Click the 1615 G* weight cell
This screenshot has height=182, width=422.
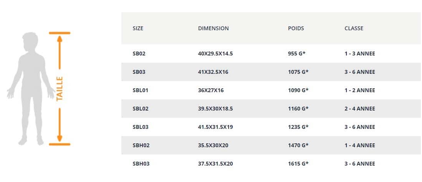(x=298, y=164)
